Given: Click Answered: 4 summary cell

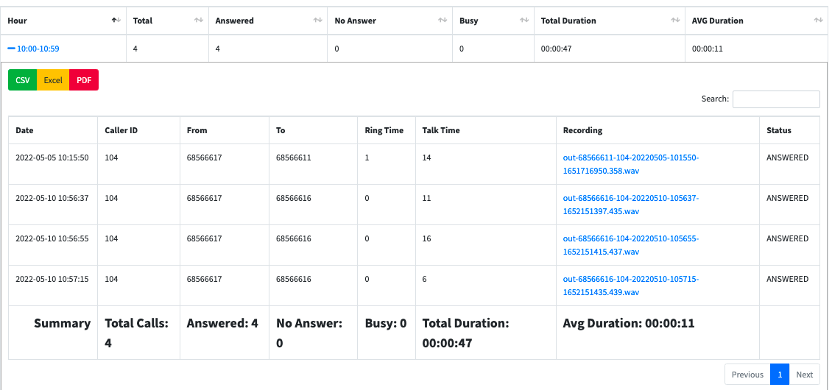Looking at the screenshot, I should [225, 333].
